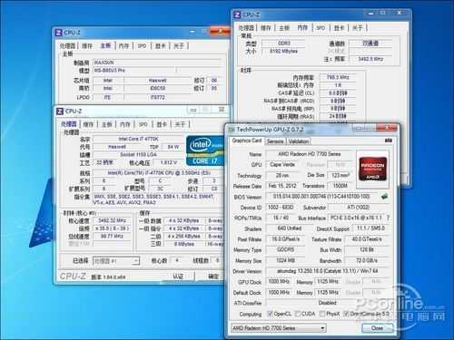Toggle the PhysX checkbox in GPU-Z
This screenshot has height=340, width=454.
click(x=322, y=314)
